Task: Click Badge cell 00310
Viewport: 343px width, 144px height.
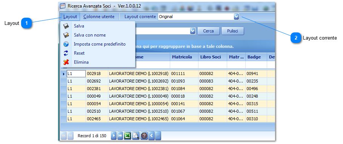Action: point(256,119)
